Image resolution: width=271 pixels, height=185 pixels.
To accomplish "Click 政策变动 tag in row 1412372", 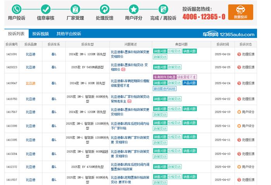I will point(174,167).
